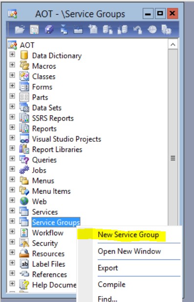Click the toolbar icon importing document into database
The height and width of the screenshot is (302, 194).
tap(123, 29)
